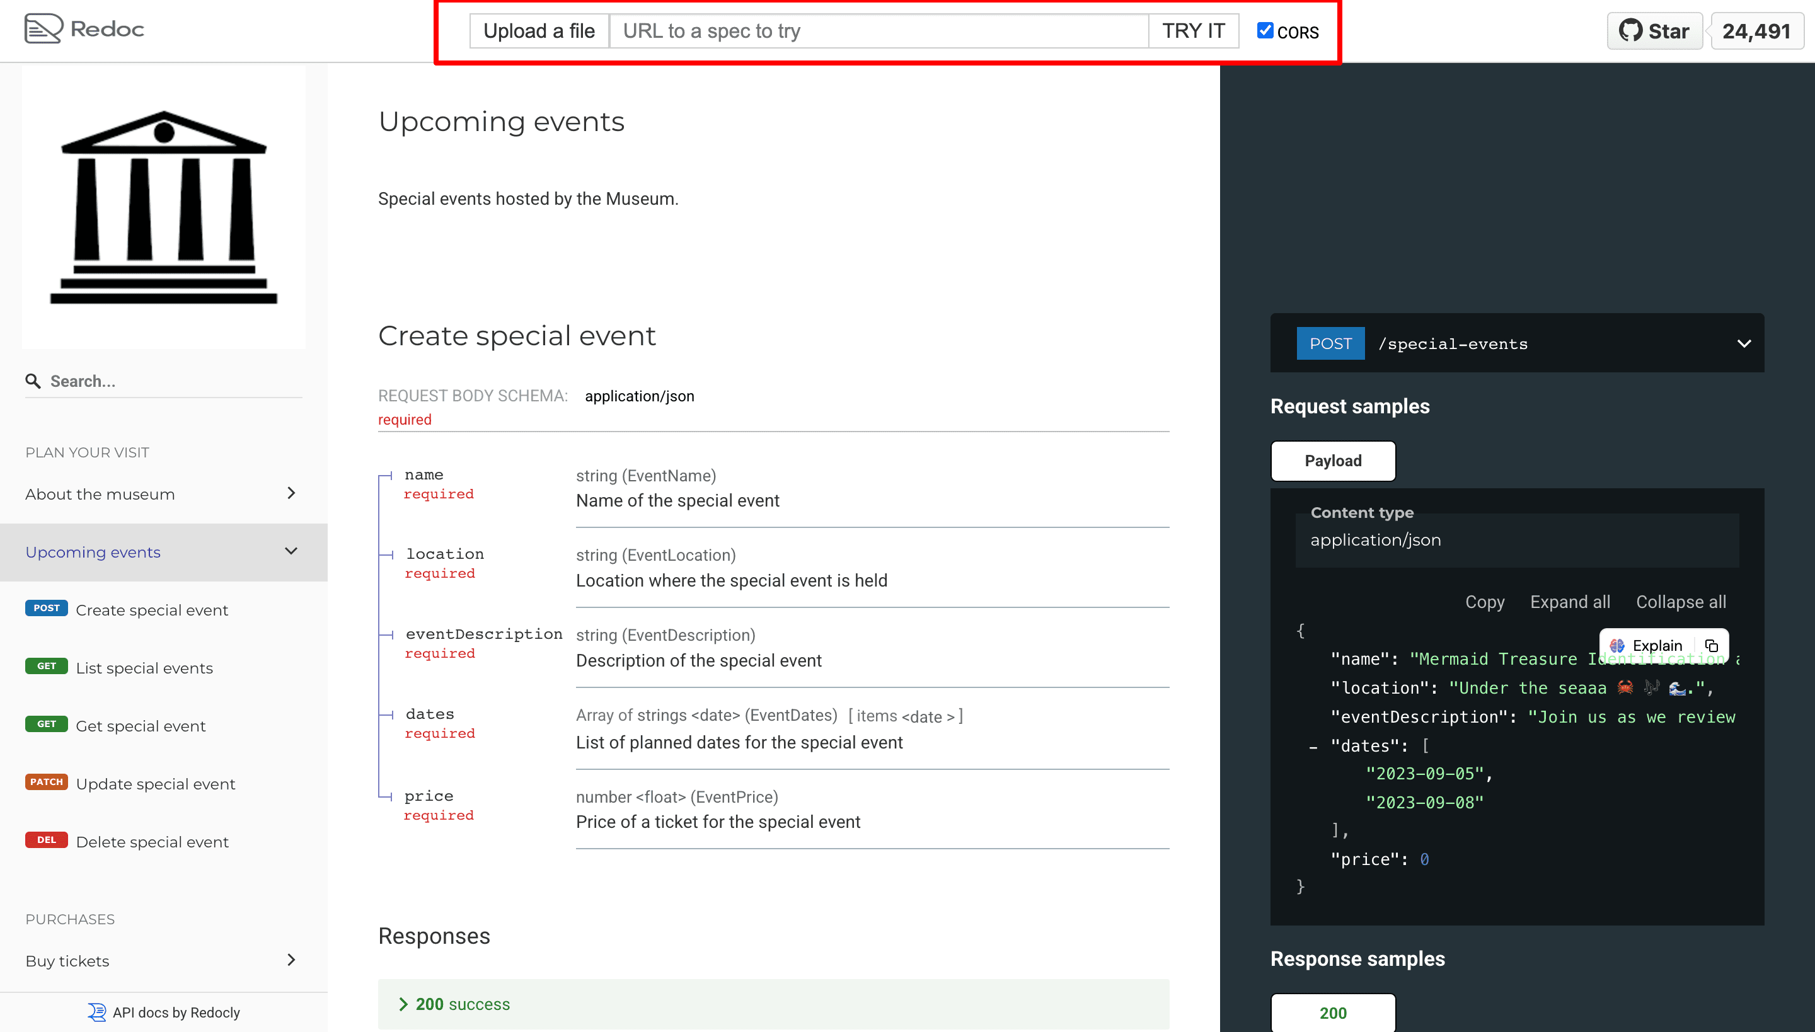This screenshot has height=1032, width=1815.
Task: Click the DEL badge for Delete special event
Action: (x=46, y=840)
